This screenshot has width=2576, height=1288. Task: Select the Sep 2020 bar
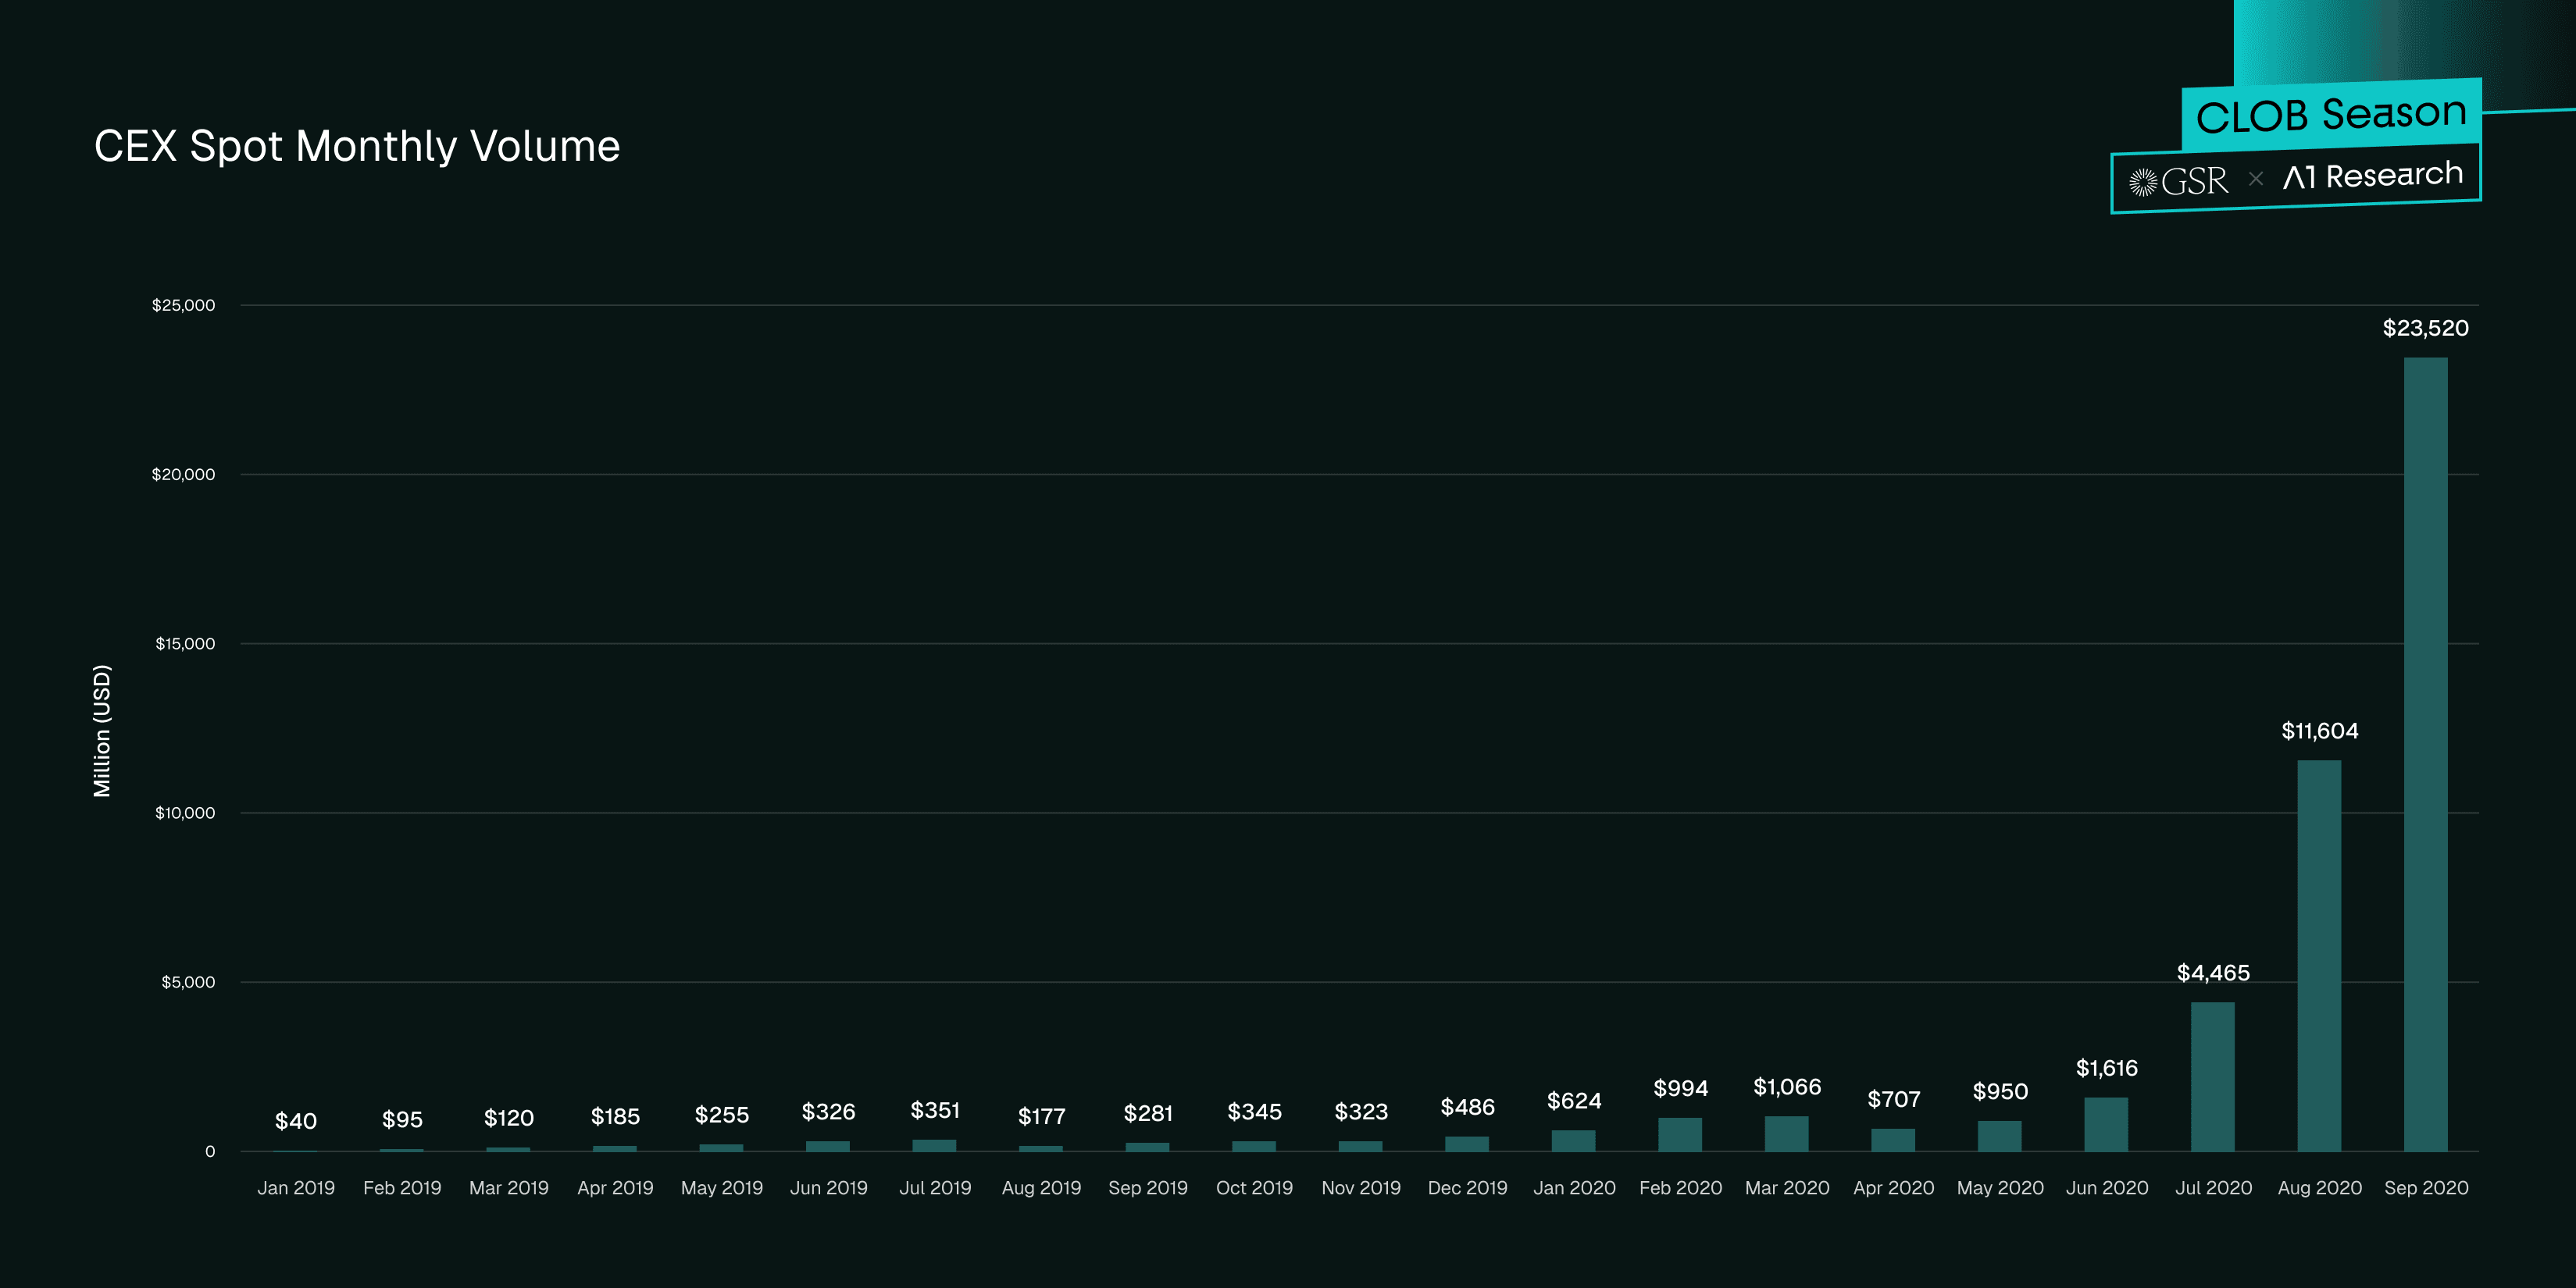click(x=2425, y=754)
